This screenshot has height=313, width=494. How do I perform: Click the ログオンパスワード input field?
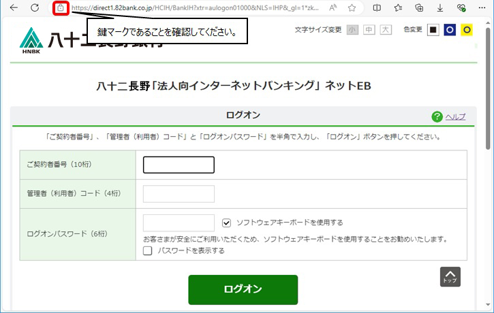coord(179,223)
